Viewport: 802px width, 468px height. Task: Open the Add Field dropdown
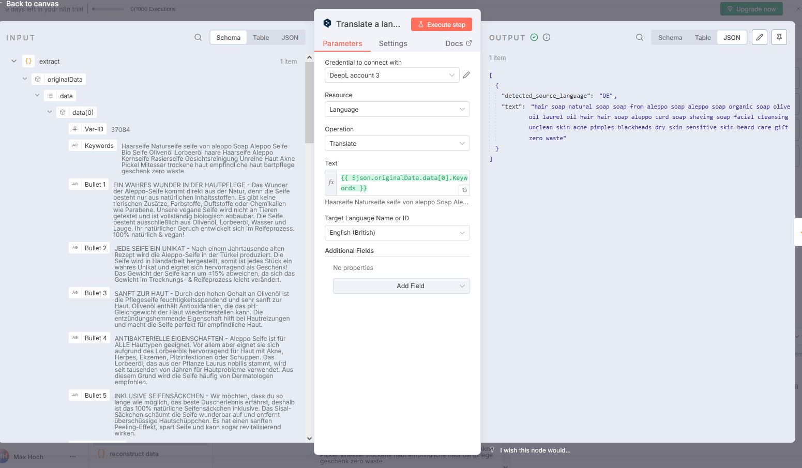pyautogui.click(x=401, y=285)
